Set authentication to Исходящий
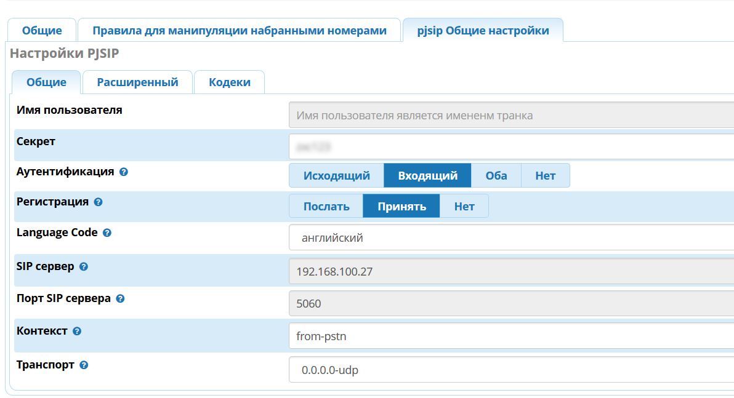The height and width of the screenshot is (398, 734). (336, 175)
